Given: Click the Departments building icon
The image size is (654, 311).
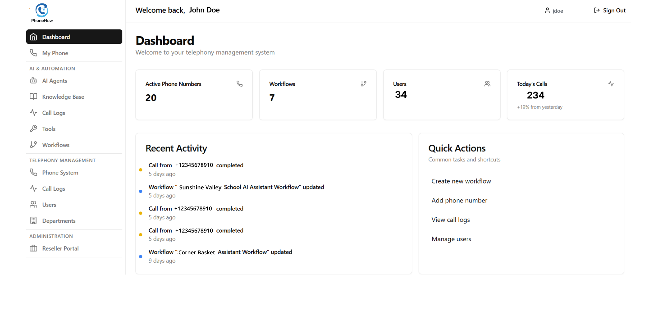Looking at the screenshot, I should point(34,220).
